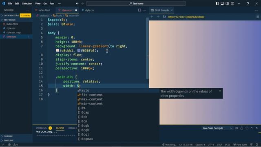Open the Edit menu

pyautogui.click(x=17, y=4)
